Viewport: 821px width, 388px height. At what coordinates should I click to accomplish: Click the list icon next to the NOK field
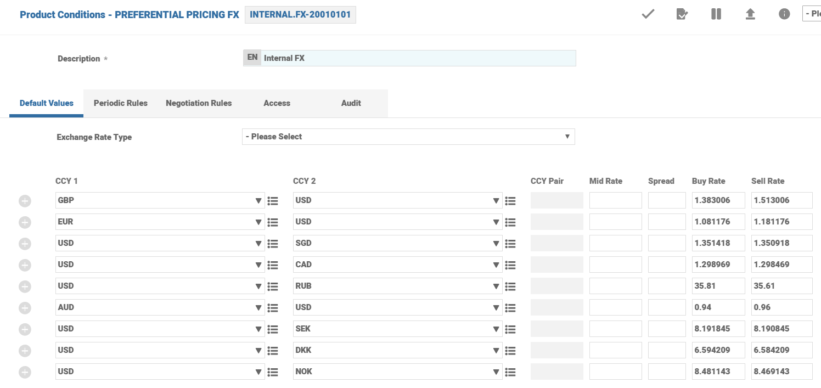510,372
